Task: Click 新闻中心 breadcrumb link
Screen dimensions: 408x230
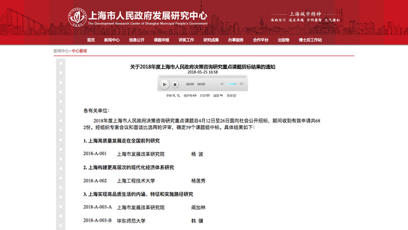Action: click(x=61, y=51)
